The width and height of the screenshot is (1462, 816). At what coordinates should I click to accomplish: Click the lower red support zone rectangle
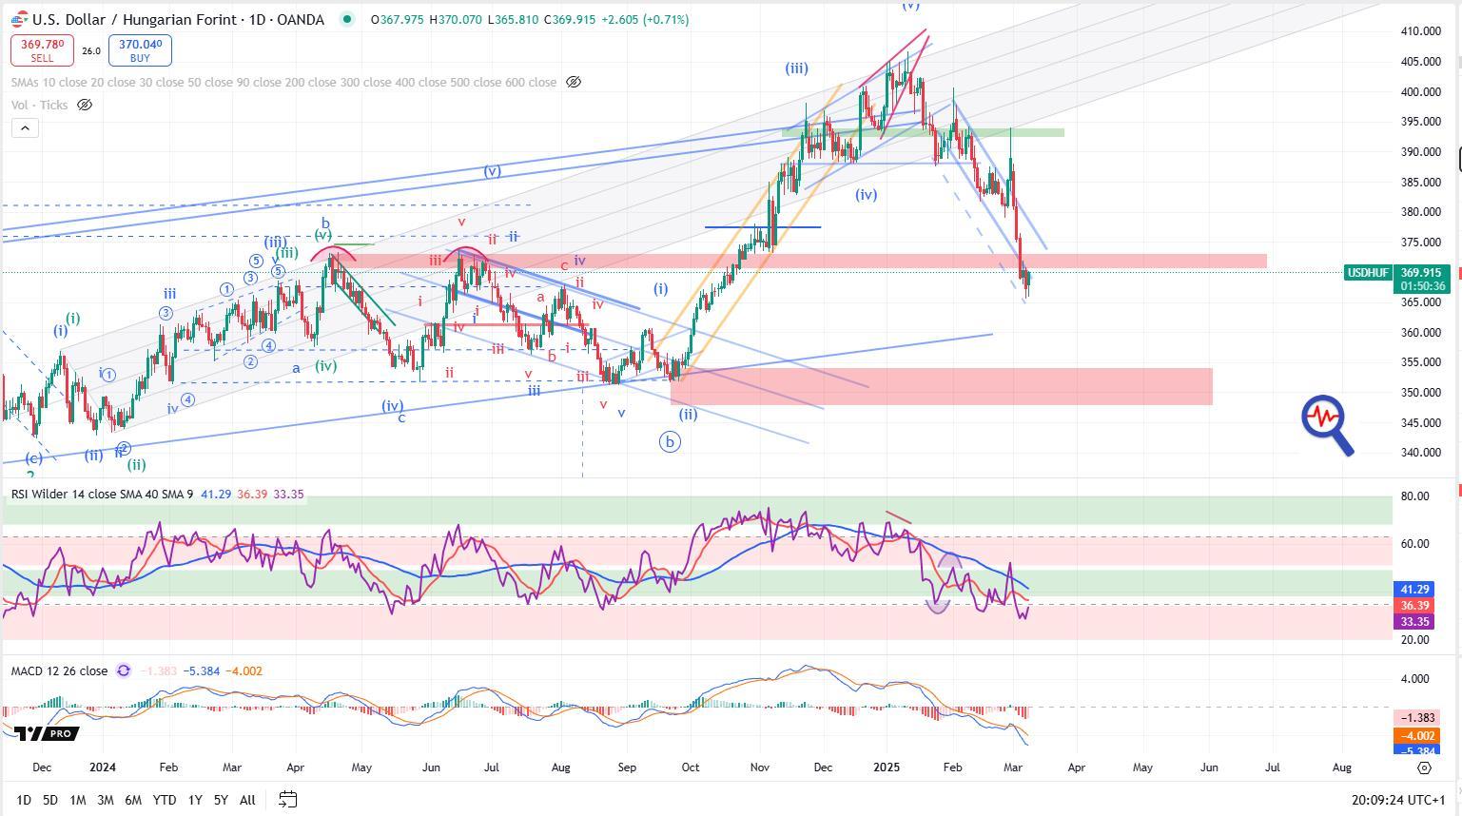coord(942,386)
